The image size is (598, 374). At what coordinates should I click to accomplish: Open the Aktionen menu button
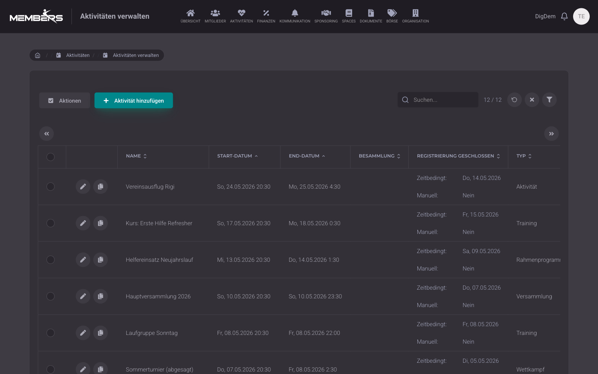[64, 101]
